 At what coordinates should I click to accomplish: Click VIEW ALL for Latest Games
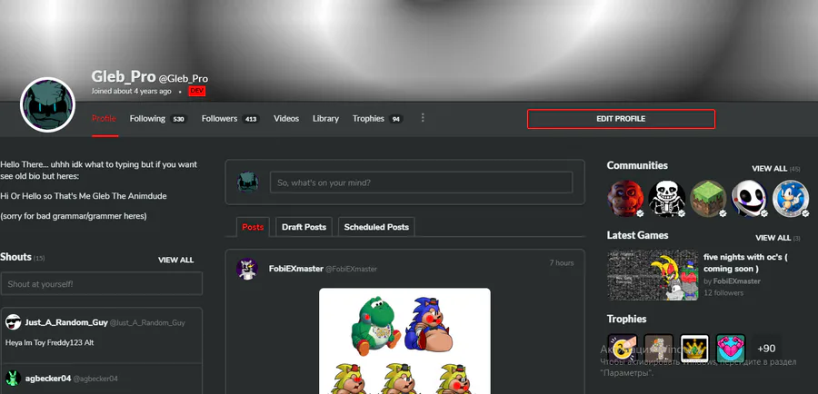773,238
